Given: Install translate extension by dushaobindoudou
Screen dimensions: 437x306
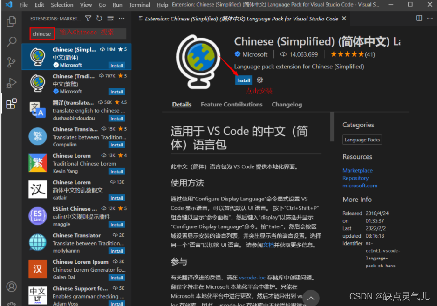Looking at the screenshot, I should (116, 119).
